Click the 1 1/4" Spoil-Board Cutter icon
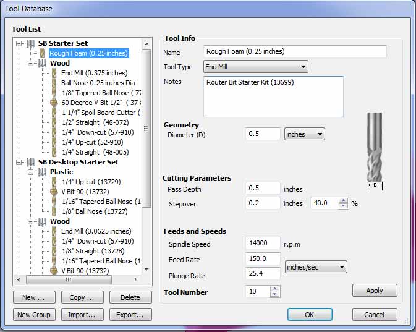416x332 pixels. [54, 113]
